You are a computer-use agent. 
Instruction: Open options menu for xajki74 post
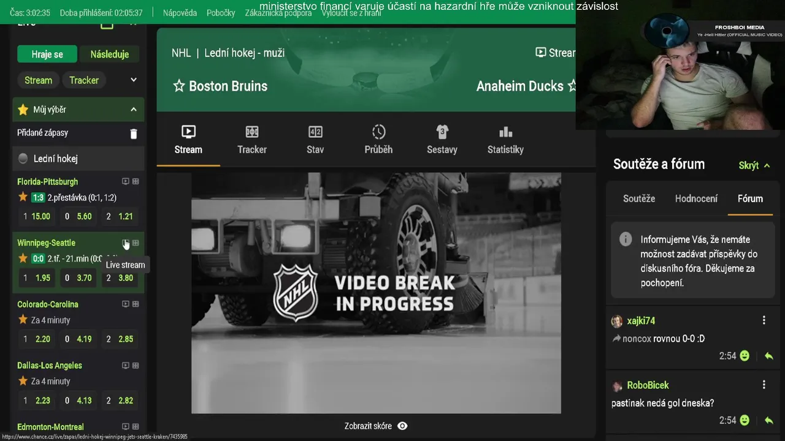764,320
